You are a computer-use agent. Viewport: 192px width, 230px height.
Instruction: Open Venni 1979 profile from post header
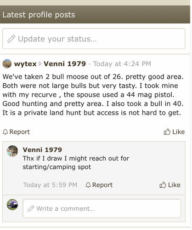65,64
